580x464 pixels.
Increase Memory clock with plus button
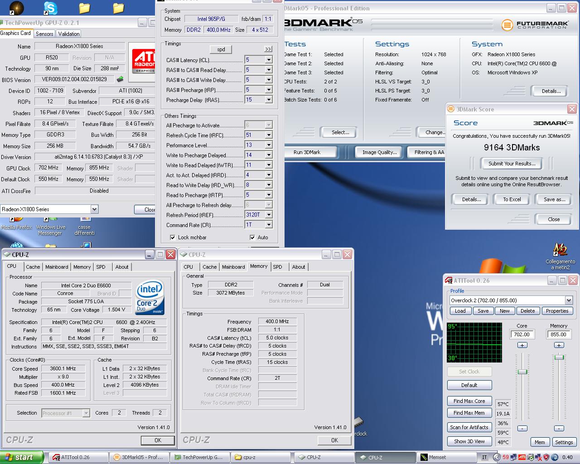[x=559, y=345]
